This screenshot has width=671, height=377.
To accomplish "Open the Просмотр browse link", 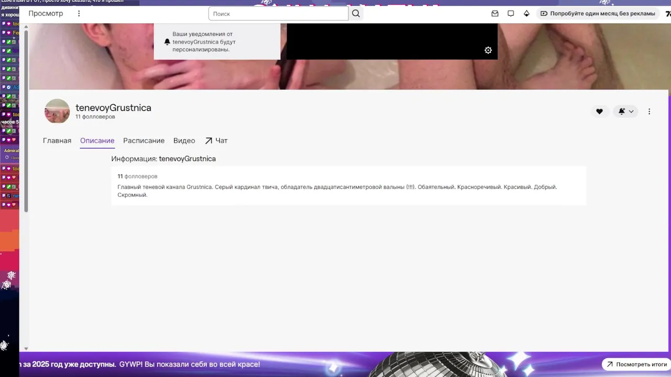I will 46,14.
